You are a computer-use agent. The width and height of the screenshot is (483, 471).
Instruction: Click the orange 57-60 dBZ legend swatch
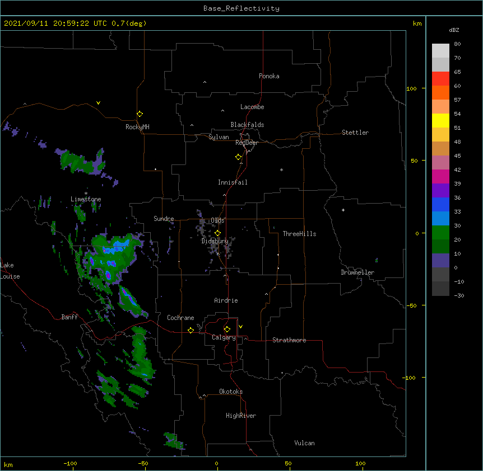pyautogui.click(x=440, y=92)
